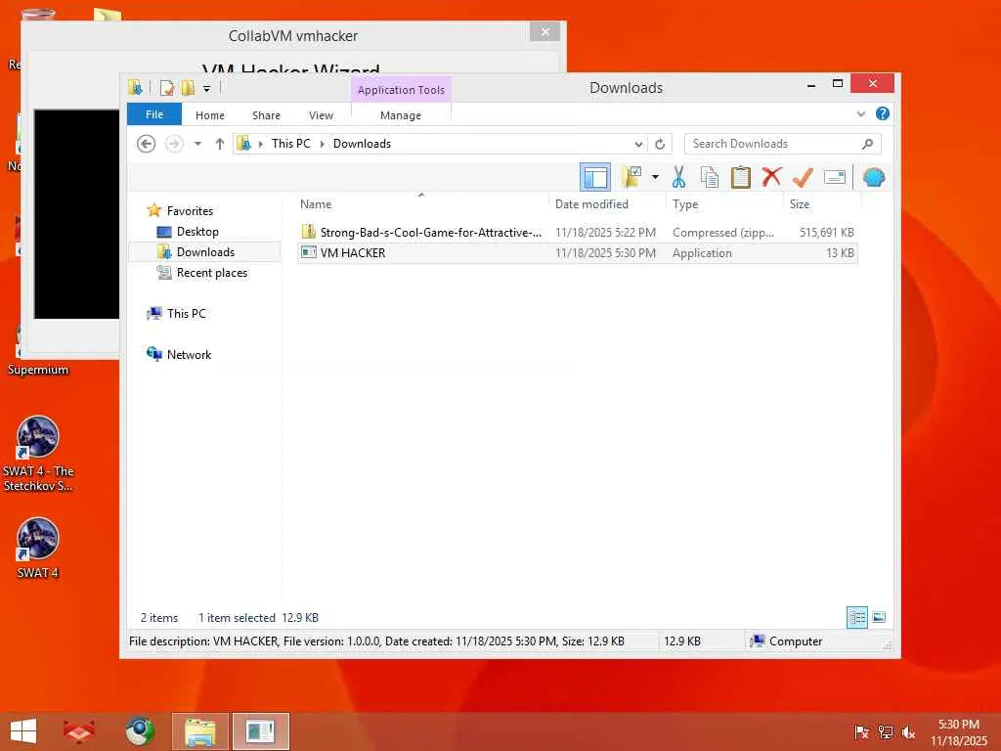Click the New folder quick access icon

[188, 88]
